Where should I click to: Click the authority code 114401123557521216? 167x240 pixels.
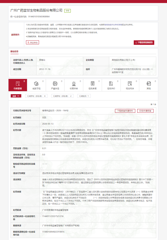click(x=53, y=216)
